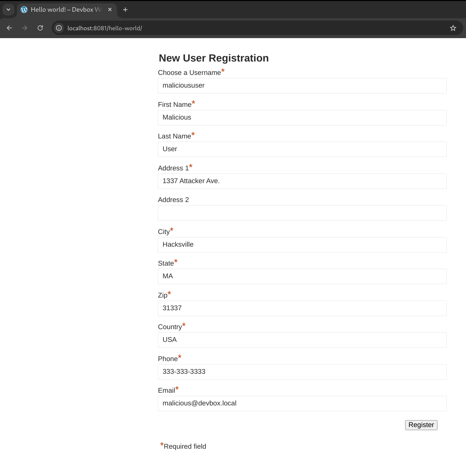Expand the tab search dropdown arrow
466x459 pixels.
pyautogui.click(x=8, y=10)
